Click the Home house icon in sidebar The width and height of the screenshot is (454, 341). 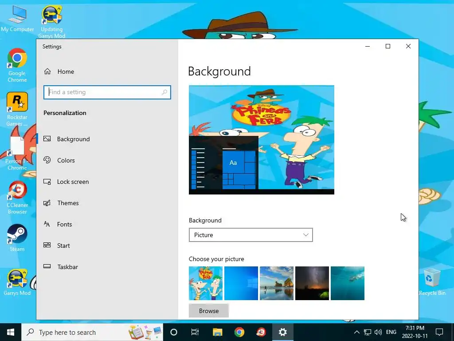[x=47, y=71]
